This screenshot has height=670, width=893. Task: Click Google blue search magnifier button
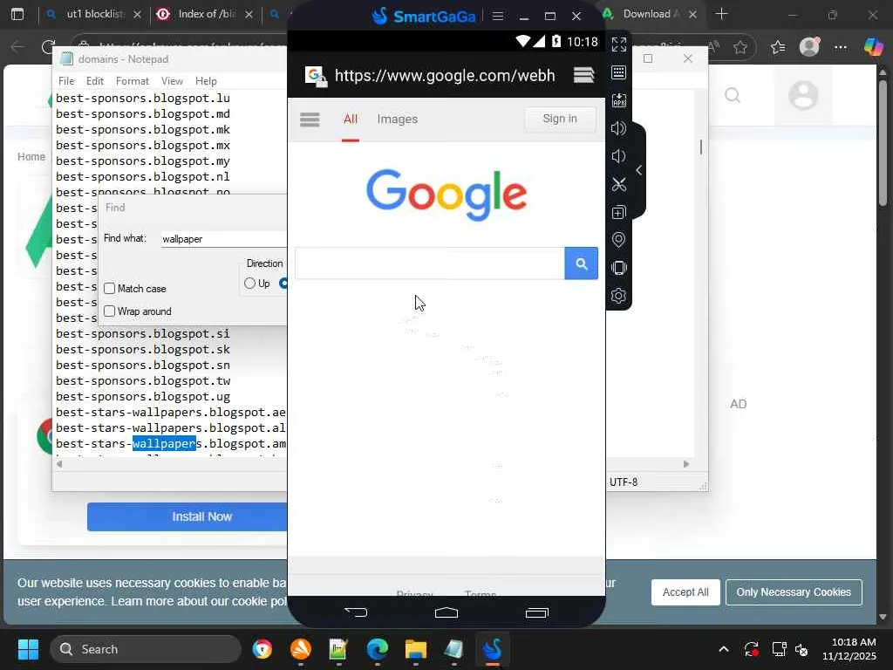pos(581,263)
